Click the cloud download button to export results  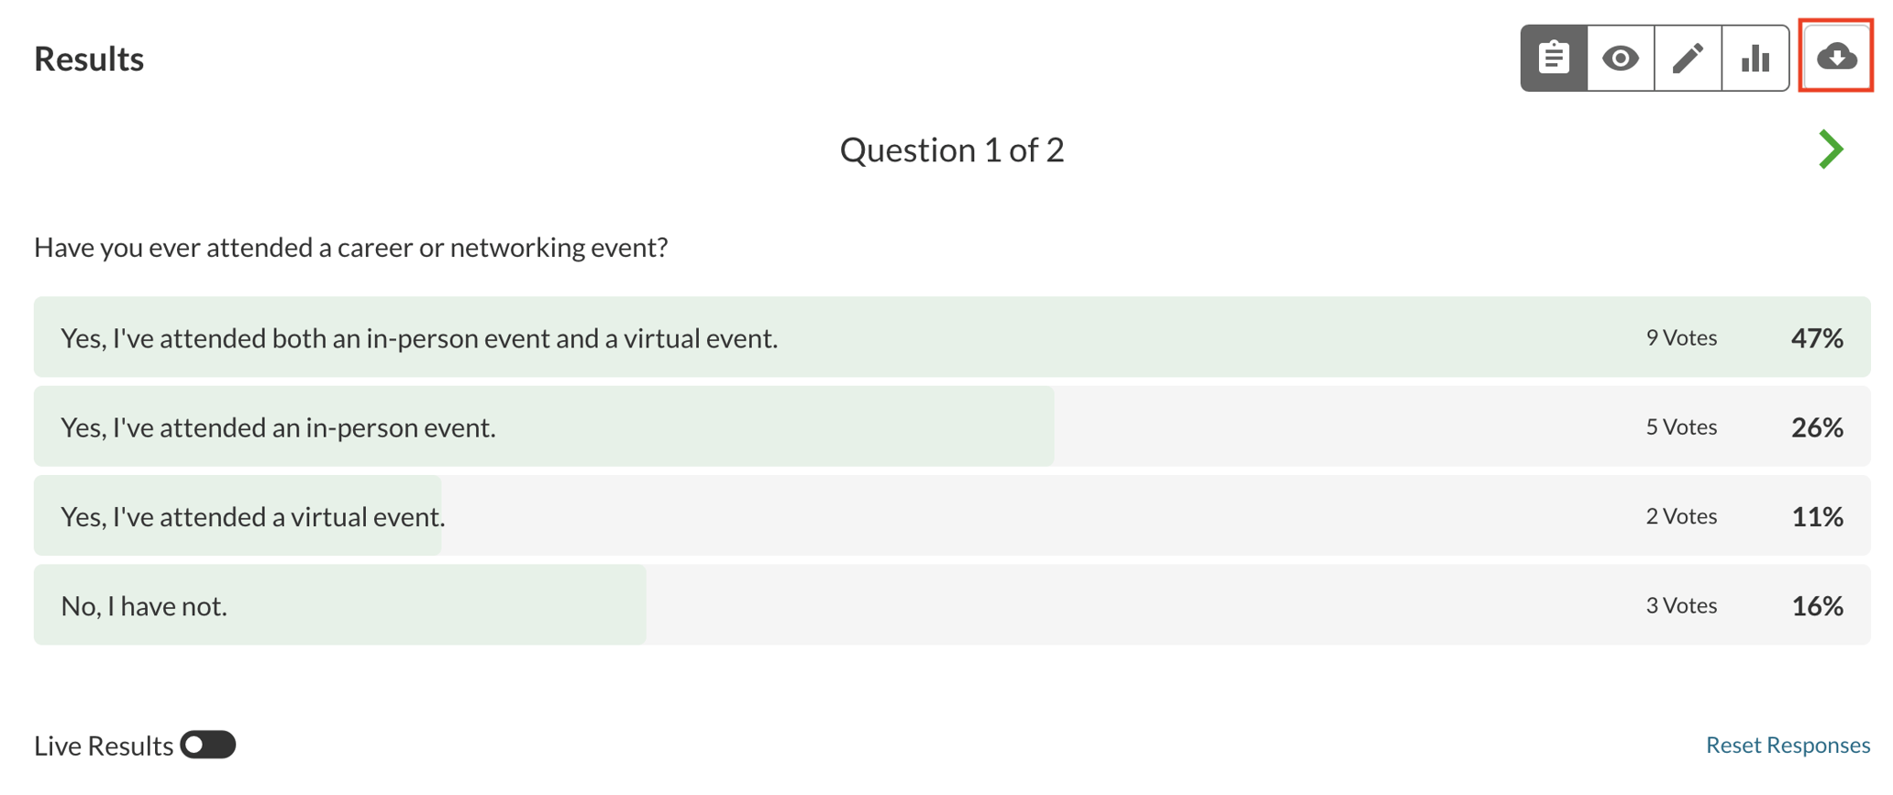point(1836,57)
